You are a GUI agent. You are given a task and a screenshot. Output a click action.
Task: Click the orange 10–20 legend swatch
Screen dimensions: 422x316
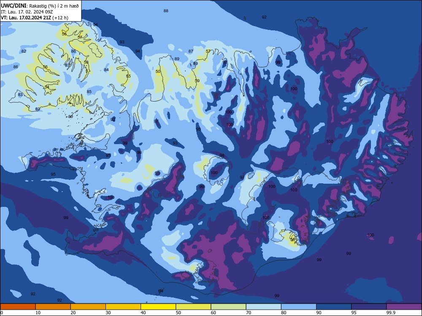(53, 307)
